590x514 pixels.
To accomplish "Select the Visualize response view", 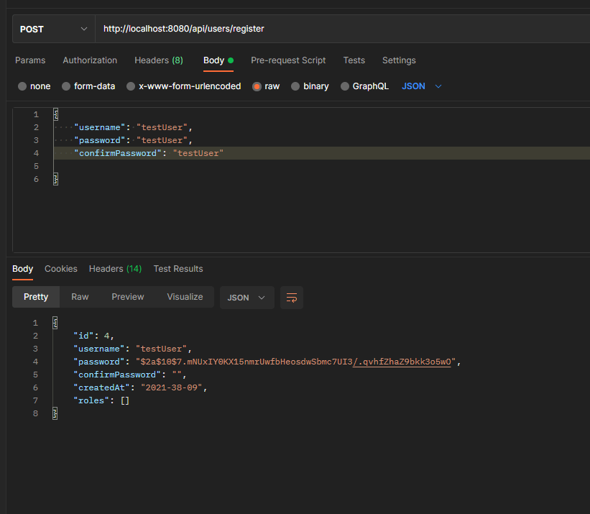I will [x=185, y=297].
